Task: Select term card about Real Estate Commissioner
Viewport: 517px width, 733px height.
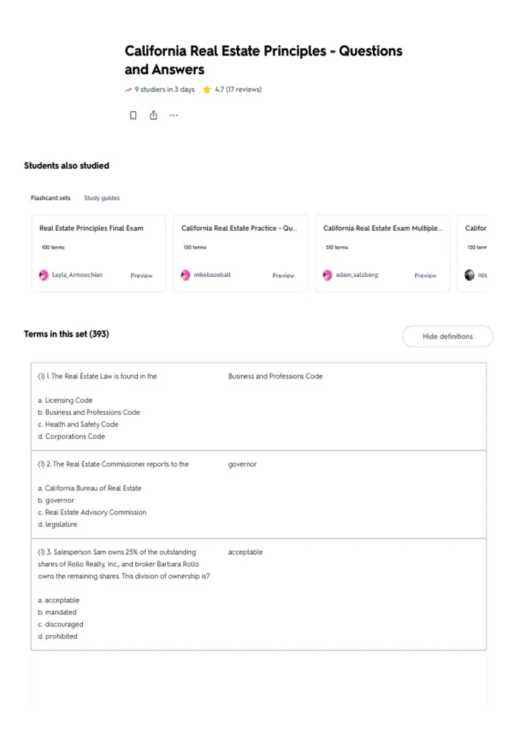Action: (258, 495)
